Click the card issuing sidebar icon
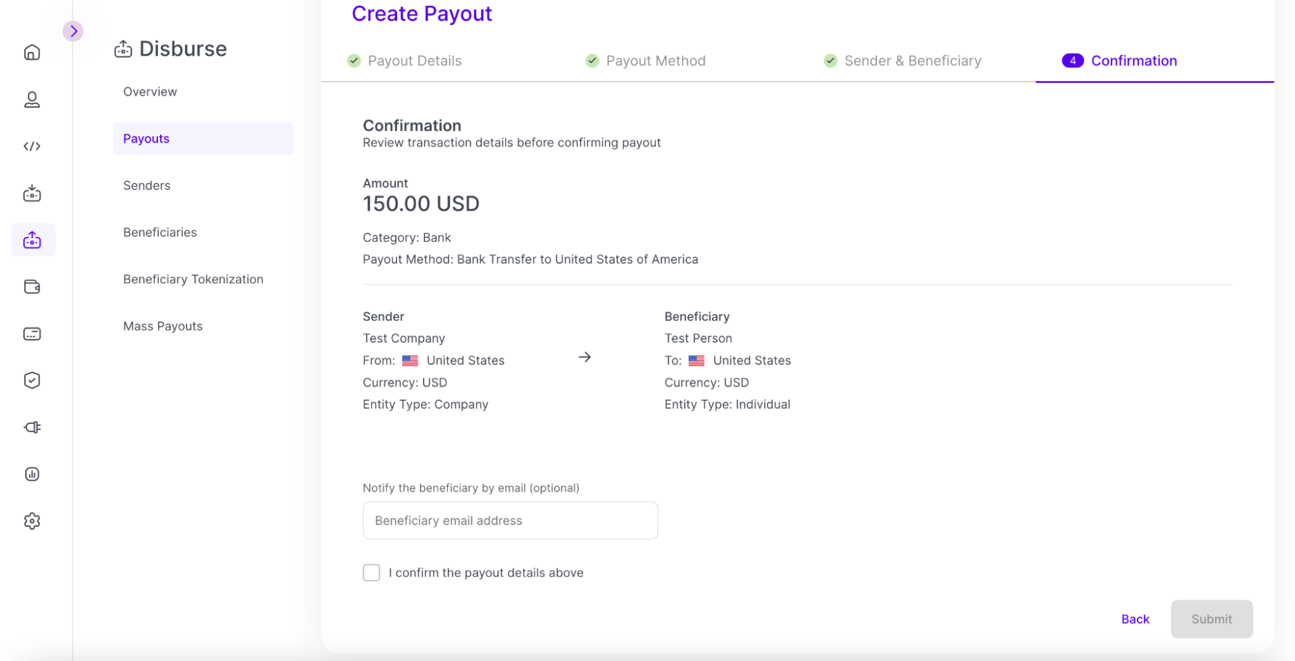This screenshot has width=1295, height=661. pyautogui.click(x=32, y=334)
